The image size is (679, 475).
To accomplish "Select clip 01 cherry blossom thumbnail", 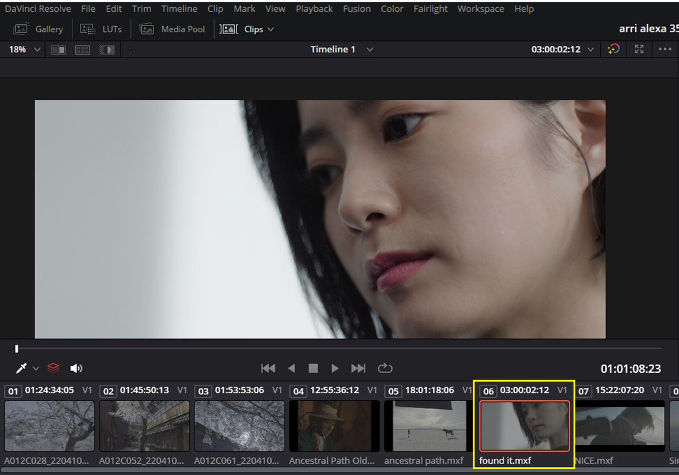I will click(49, 426).
